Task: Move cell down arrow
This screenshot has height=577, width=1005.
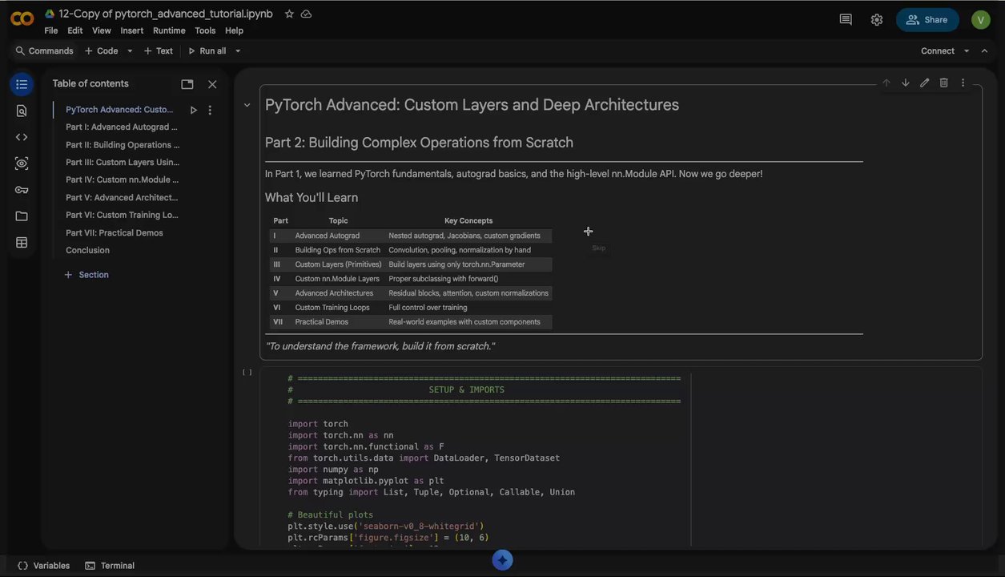Action: (906, 83)
